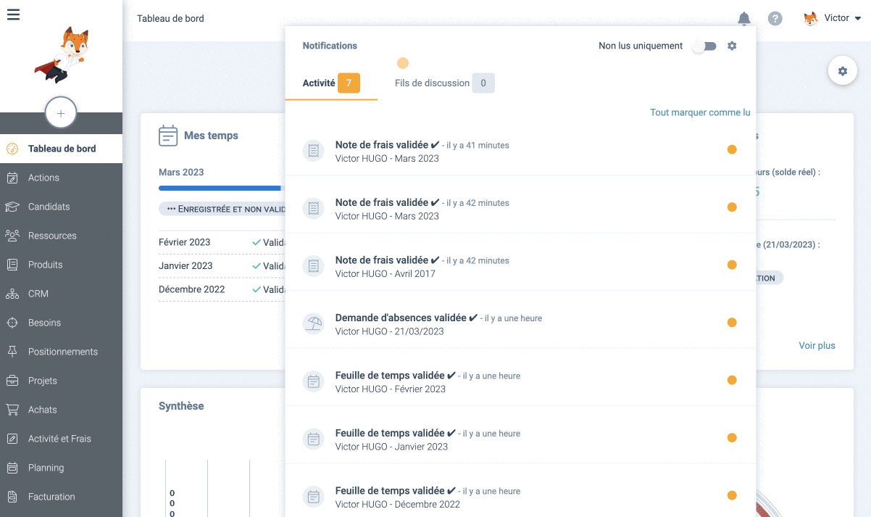Click unread dot for Demande d'absences
Image resolution: width=871 pixels, height=517 pixels.
point(732,323)
